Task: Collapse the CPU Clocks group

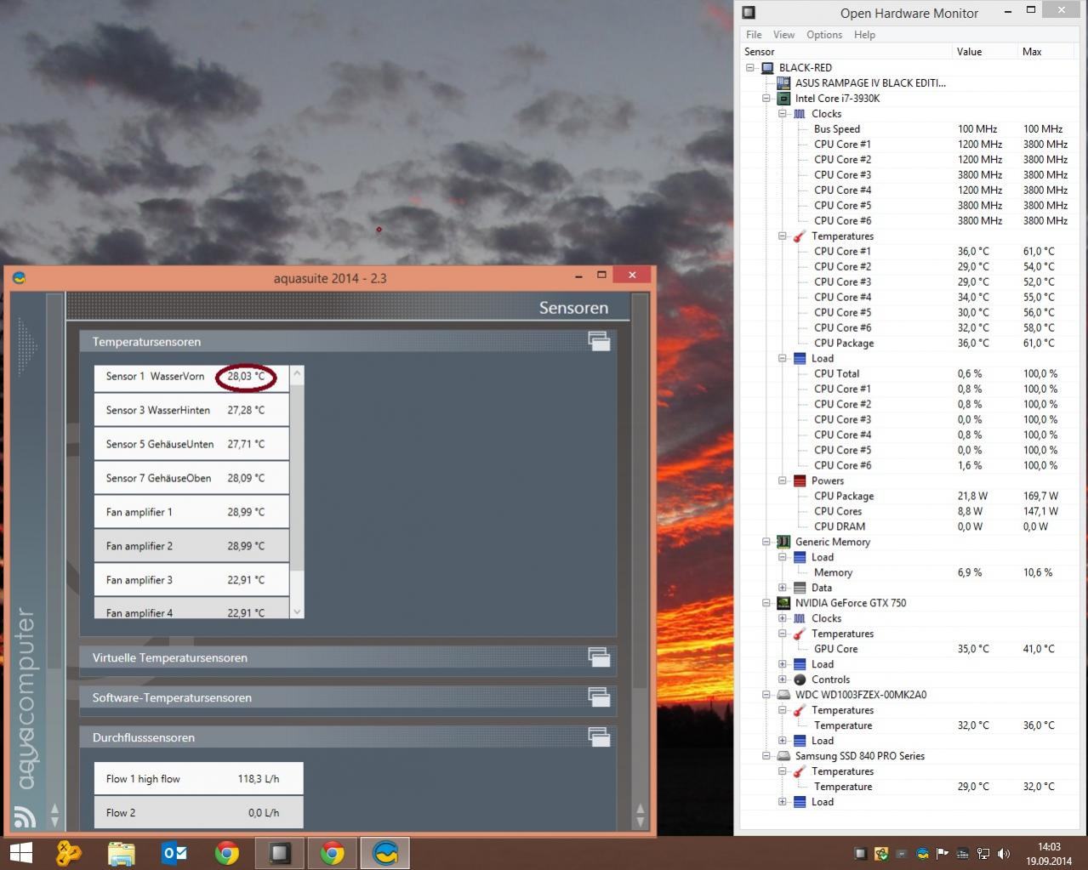Action: (x=783, y=113)
